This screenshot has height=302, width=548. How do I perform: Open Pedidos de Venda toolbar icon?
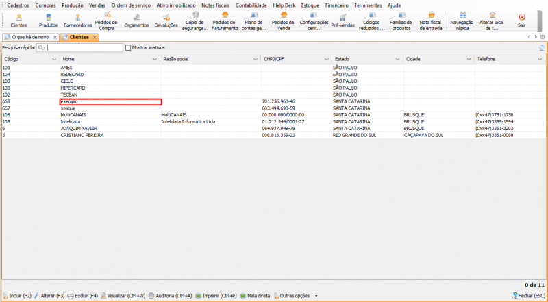283,21
